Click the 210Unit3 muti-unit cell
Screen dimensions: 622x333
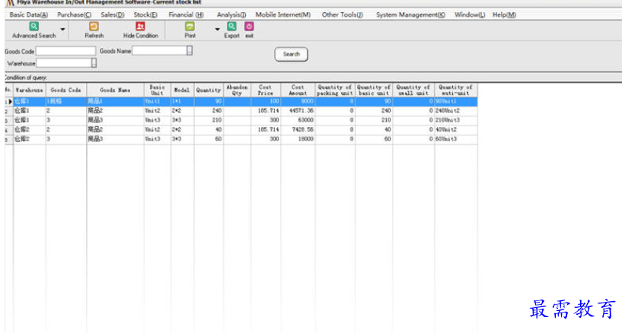(x=456, y=120)
